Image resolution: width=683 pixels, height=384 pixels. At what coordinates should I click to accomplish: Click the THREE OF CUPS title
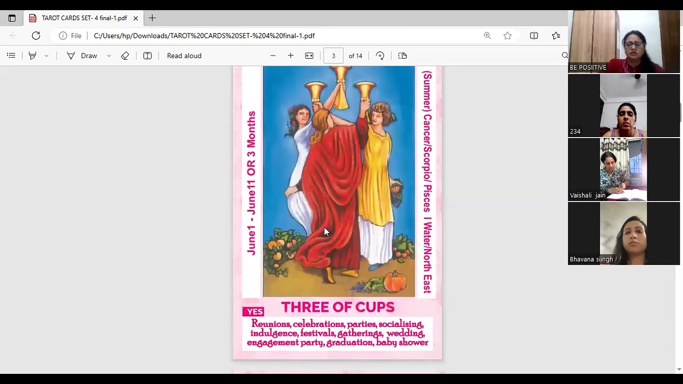click(x=338, y=307)
